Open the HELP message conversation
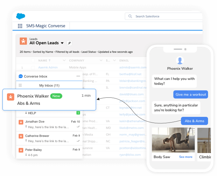This screenshot has width=217, height=176. click(x=49, y=113)
